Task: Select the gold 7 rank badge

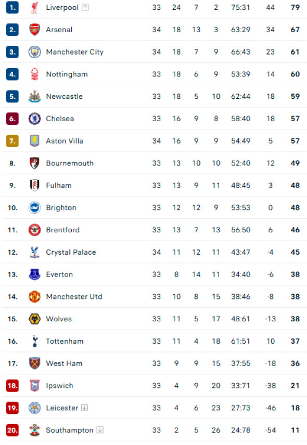Action: [x=12, y=141]
